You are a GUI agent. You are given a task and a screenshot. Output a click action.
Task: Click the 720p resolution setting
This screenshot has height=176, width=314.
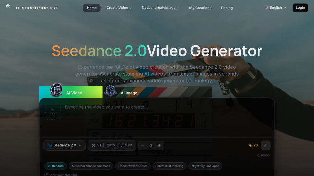pos(110,145)
